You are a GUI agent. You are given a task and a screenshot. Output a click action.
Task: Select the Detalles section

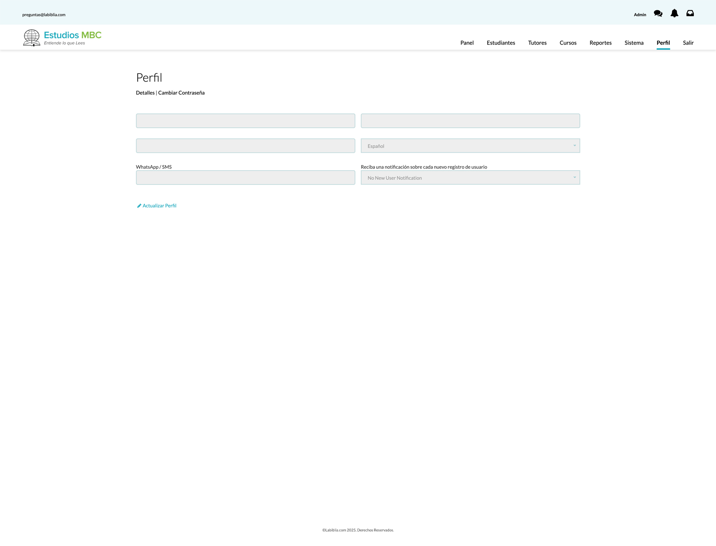coord(145,92)
